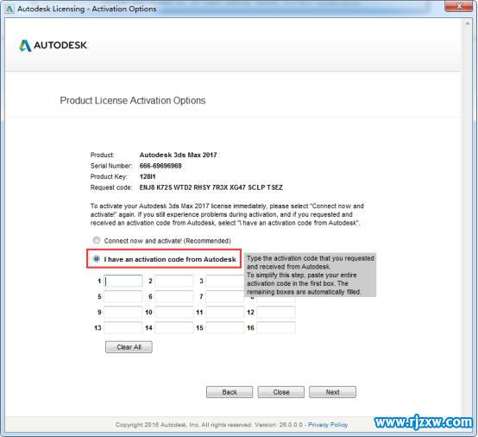Go back with the Back button
Image resolution: width=478 pixels, height=437 pixels.
pos(230,392)
